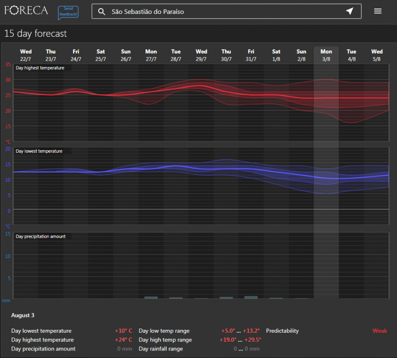Select Tue 4/8 day column

pyautogui.click(x=351, y=55)
